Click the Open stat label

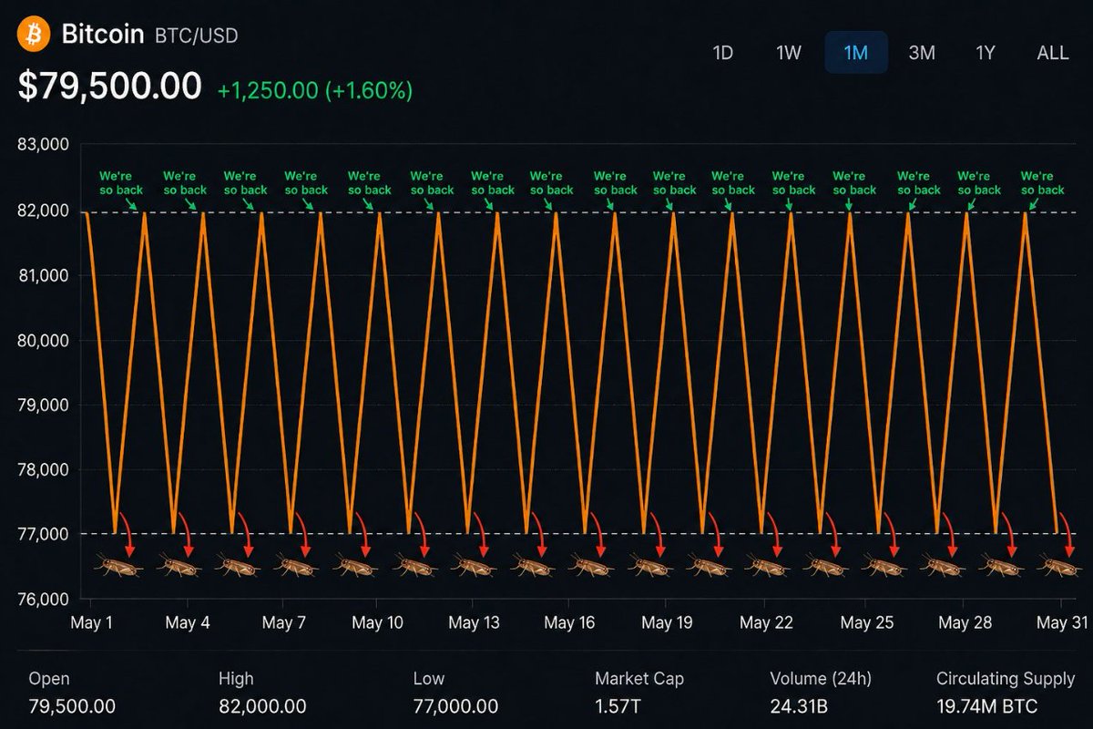(x=49, y=679)
